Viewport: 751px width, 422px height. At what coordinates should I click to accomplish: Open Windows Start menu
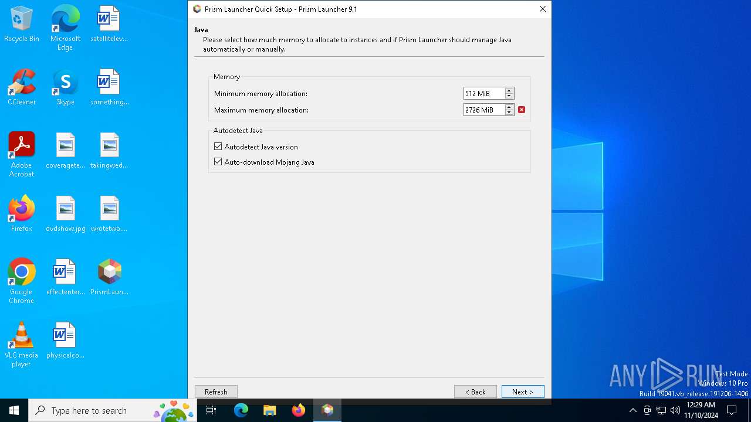[14, 410]
